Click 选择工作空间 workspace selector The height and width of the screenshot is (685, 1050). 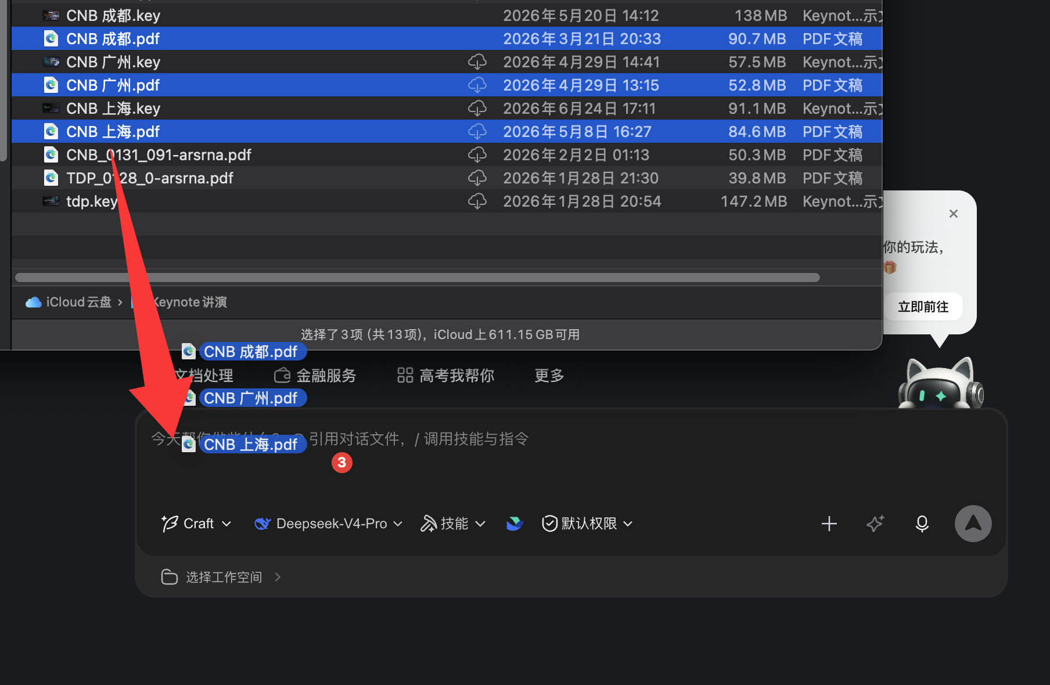point(221,577)
